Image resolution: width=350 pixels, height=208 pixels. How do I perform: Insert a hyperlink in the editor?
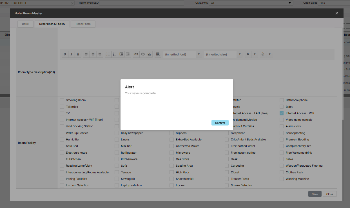tap(136, 54)
